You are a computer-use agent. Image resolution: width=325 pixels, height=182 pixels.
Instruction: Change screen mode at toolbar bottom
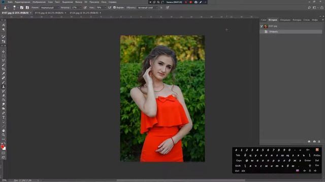[x=4, y=157]
